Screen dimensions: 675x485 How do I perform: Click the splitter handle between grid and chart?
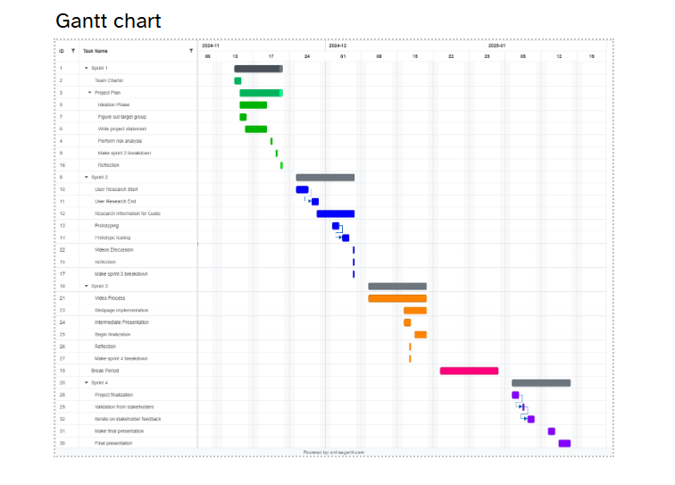pos(197,244)
